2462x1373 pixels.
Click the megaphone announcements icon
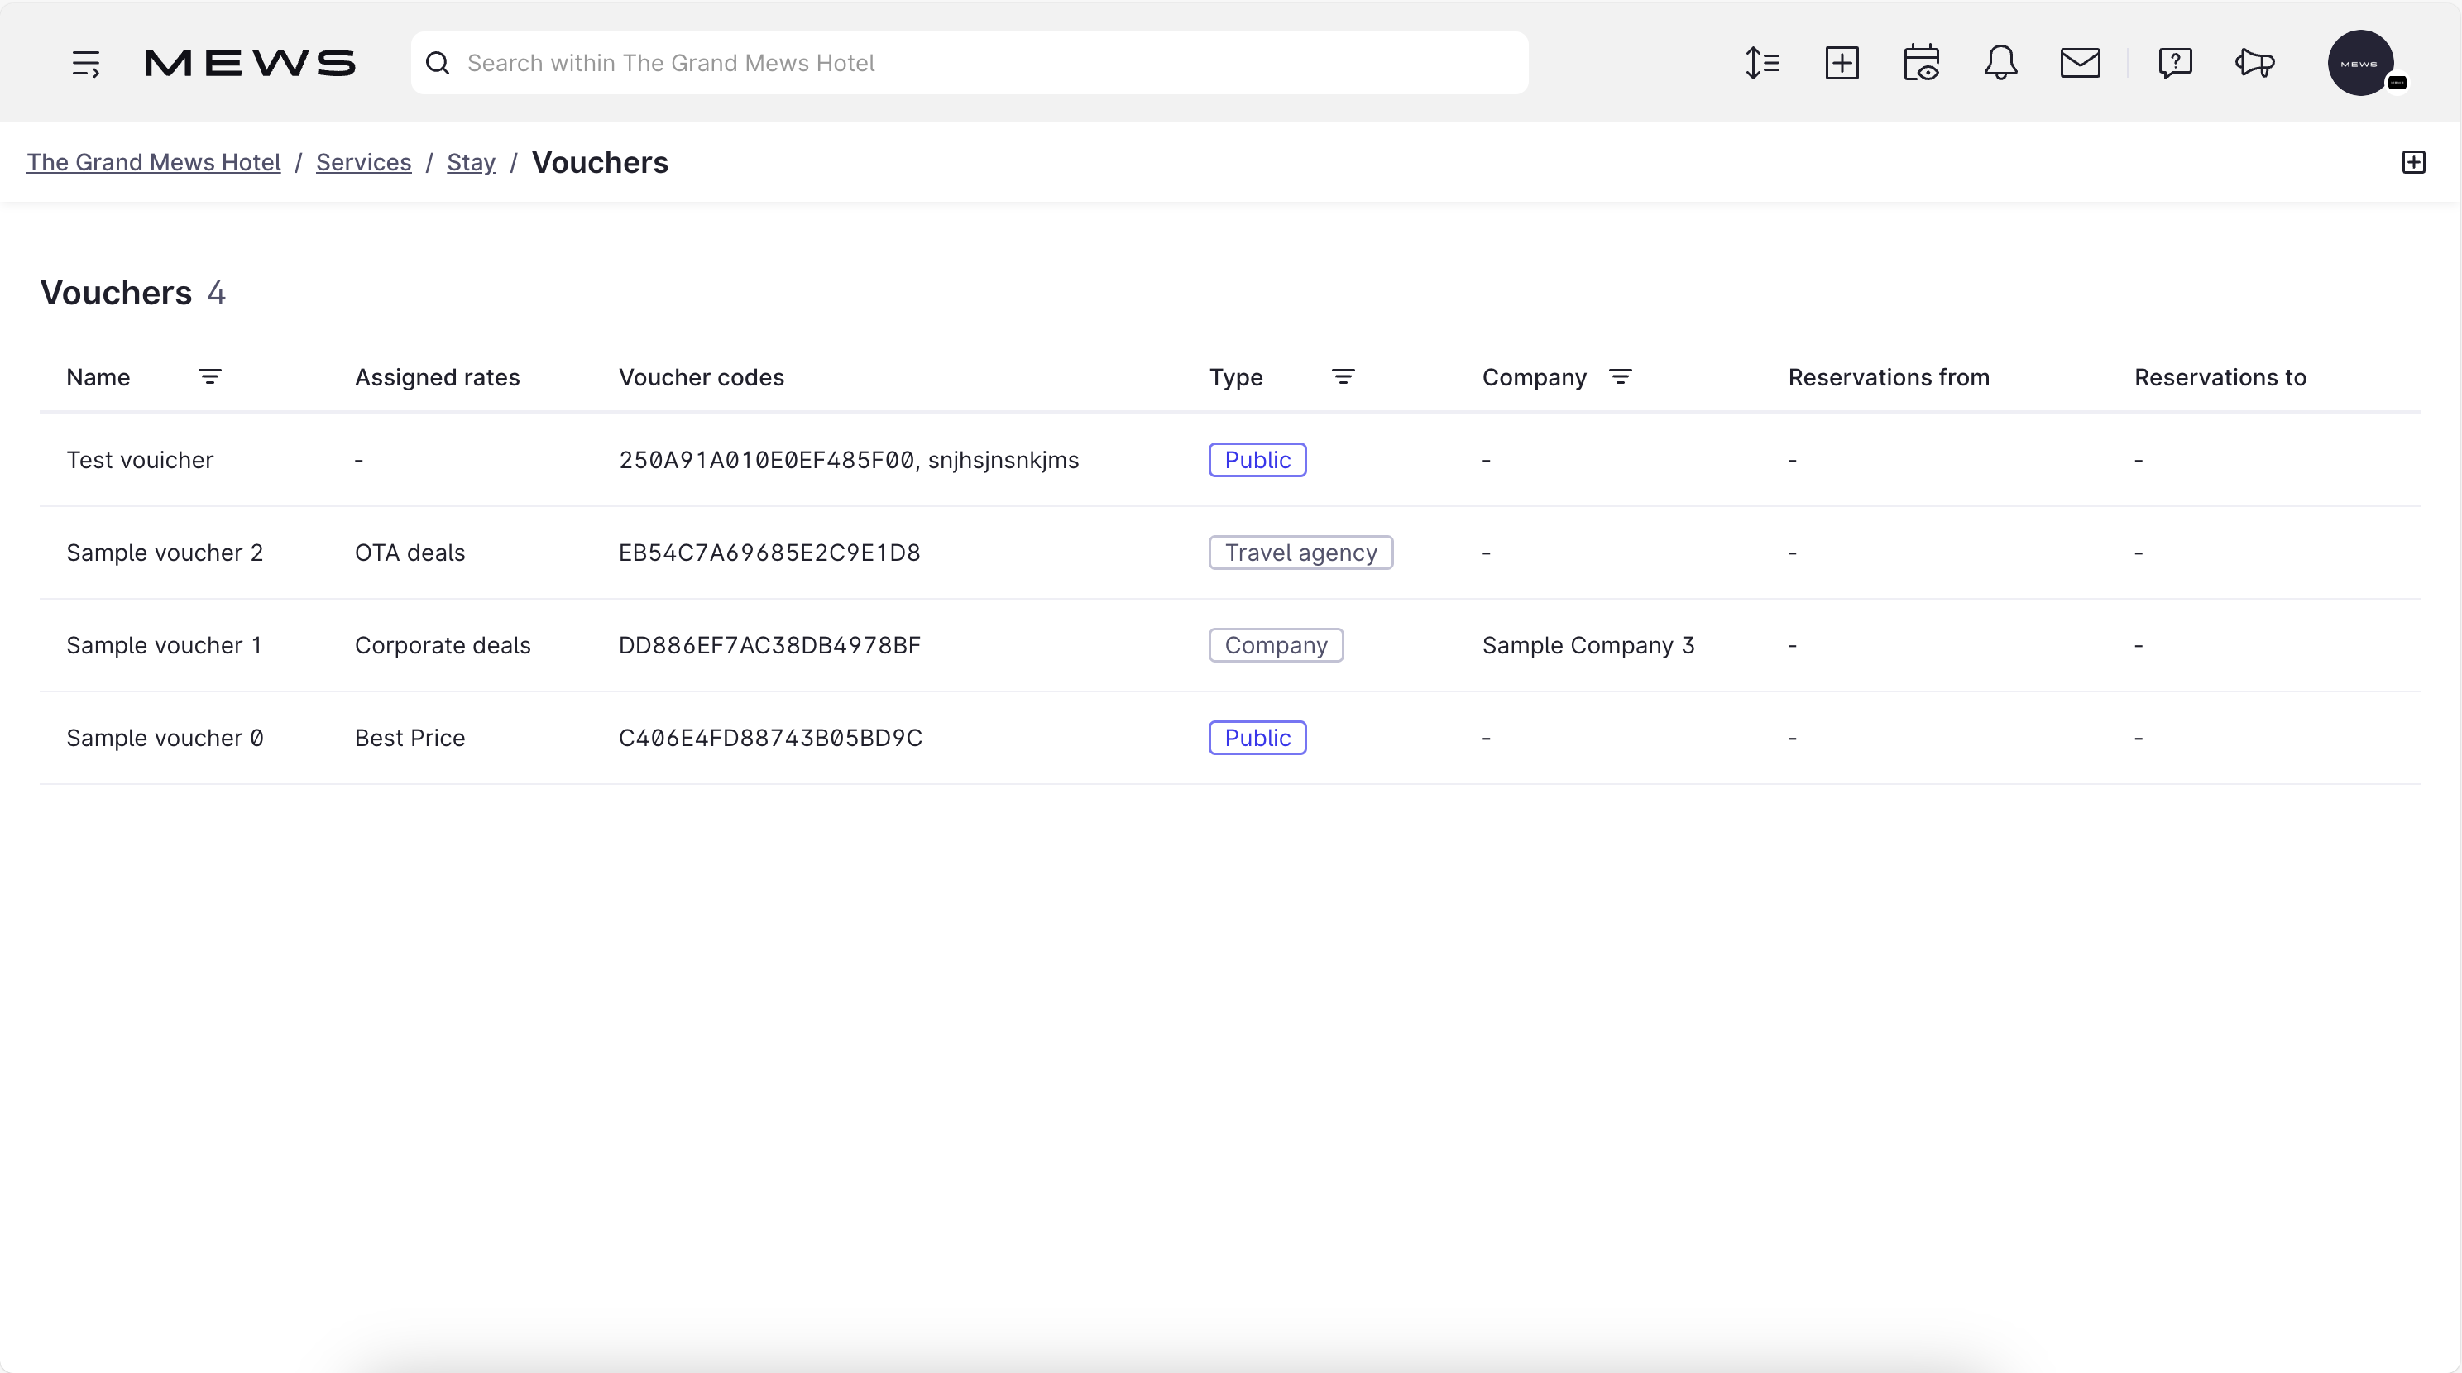click(2254, 63)
